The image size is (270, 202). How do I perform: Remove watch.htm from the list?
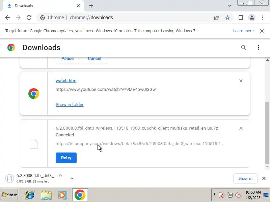tap(241, 81)
